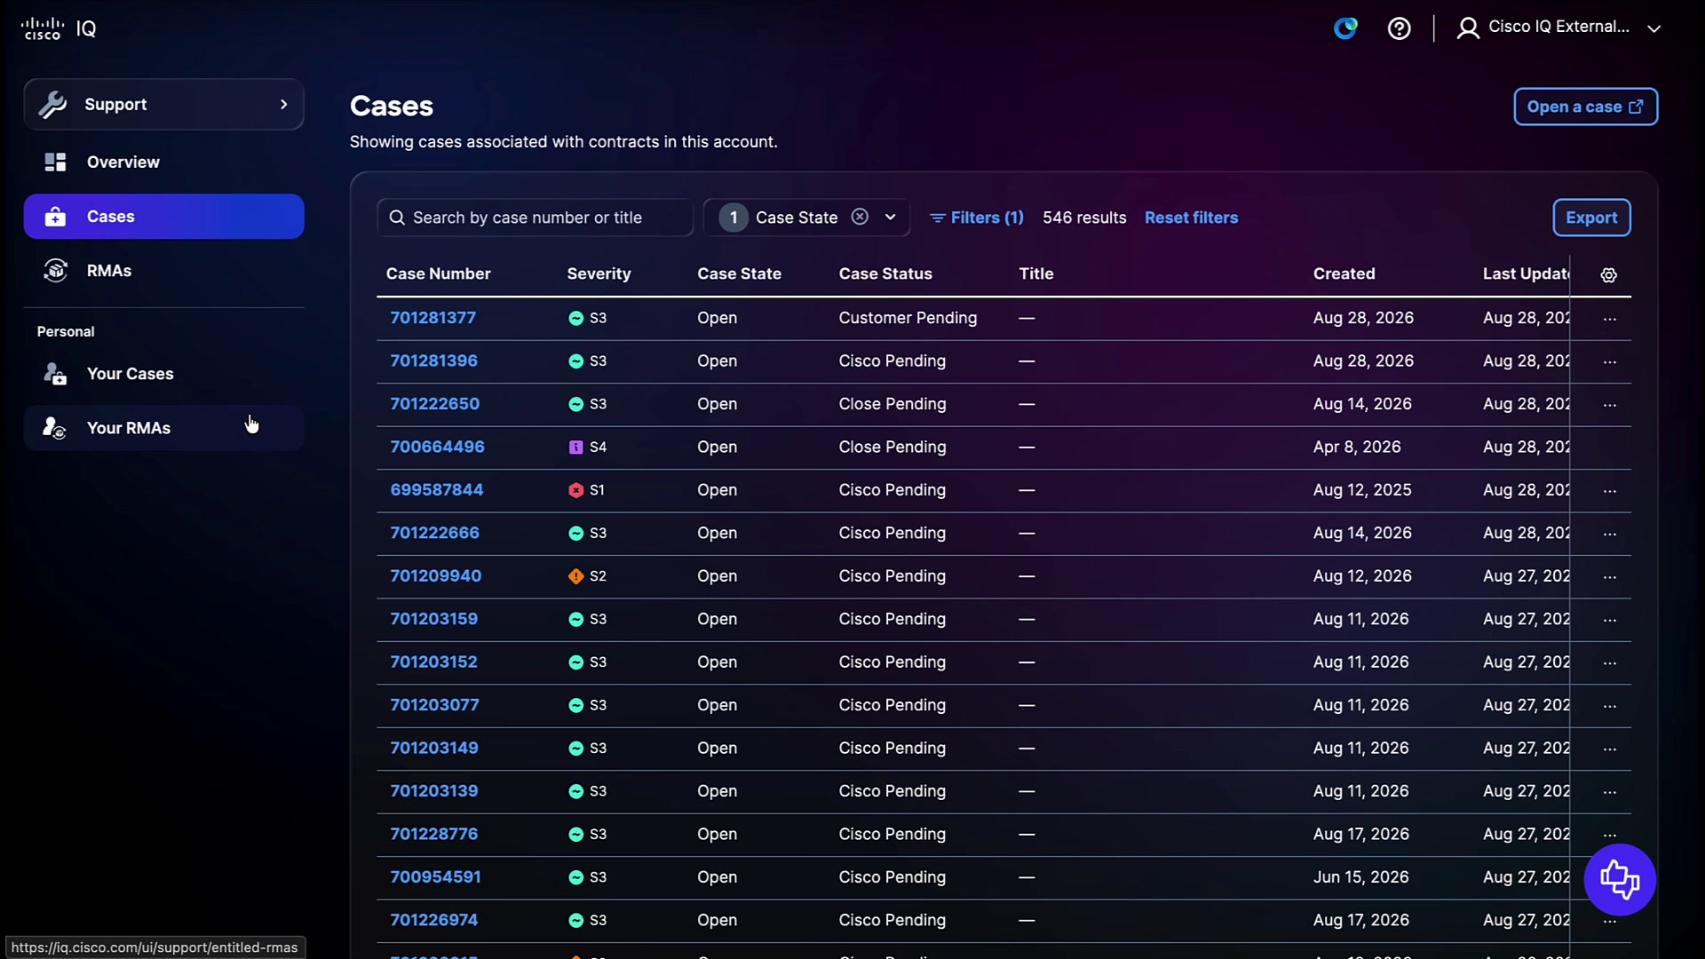1705x959 pixels.
Task: Go to Overview in the sidebar
Action: coord(163,162)
